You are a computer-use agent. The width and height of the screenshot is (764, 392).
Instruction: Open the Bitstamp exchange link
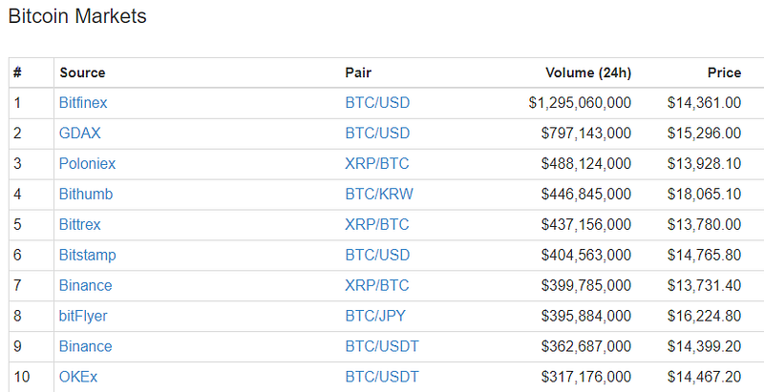tap(88, 255)
